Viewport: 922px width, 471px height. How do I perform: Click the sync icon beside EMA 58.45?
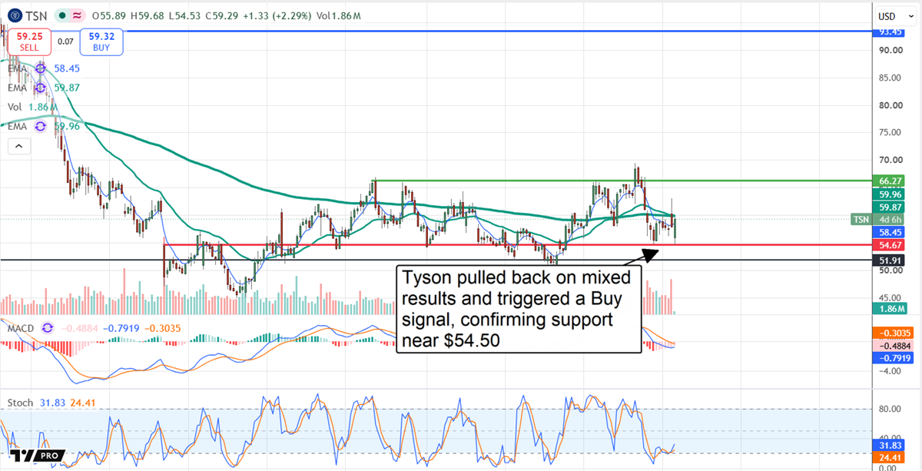pyautogui.click(x=42, y=68)
